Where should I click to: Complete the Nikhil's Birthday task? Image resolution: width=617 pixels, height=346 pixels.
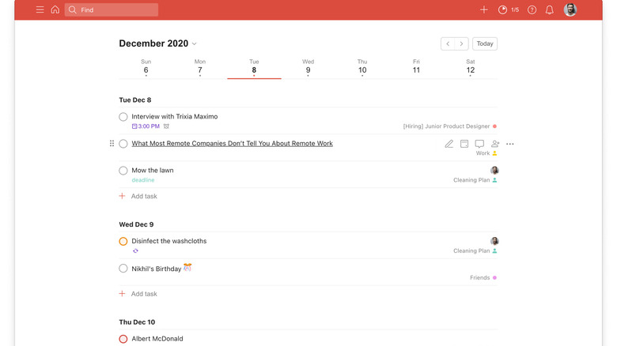[x=123, y=269]
